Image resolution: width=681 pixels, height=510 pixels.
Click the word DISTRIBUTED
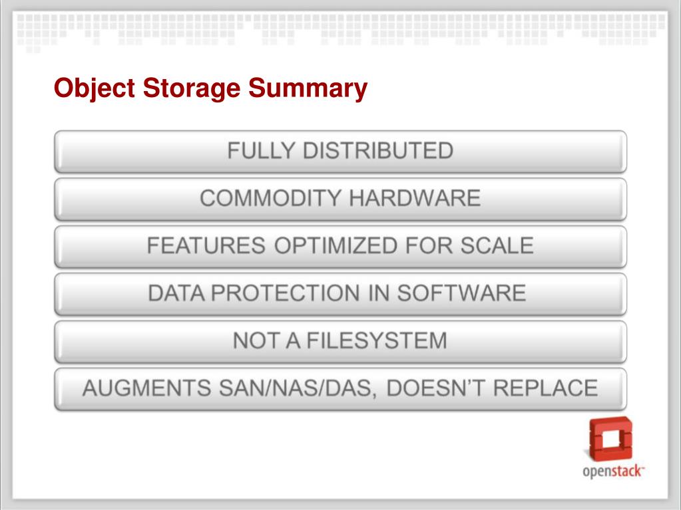point(378,151)
